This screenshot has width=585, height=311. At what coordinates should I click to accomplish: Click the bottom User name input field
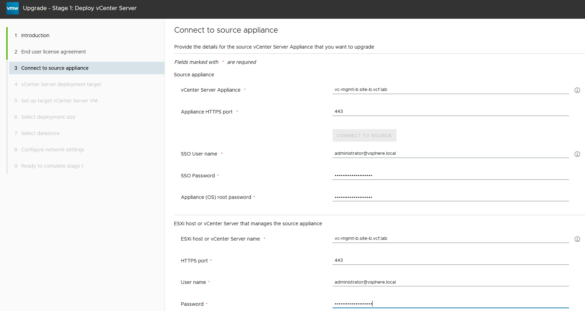coord(450,282)
